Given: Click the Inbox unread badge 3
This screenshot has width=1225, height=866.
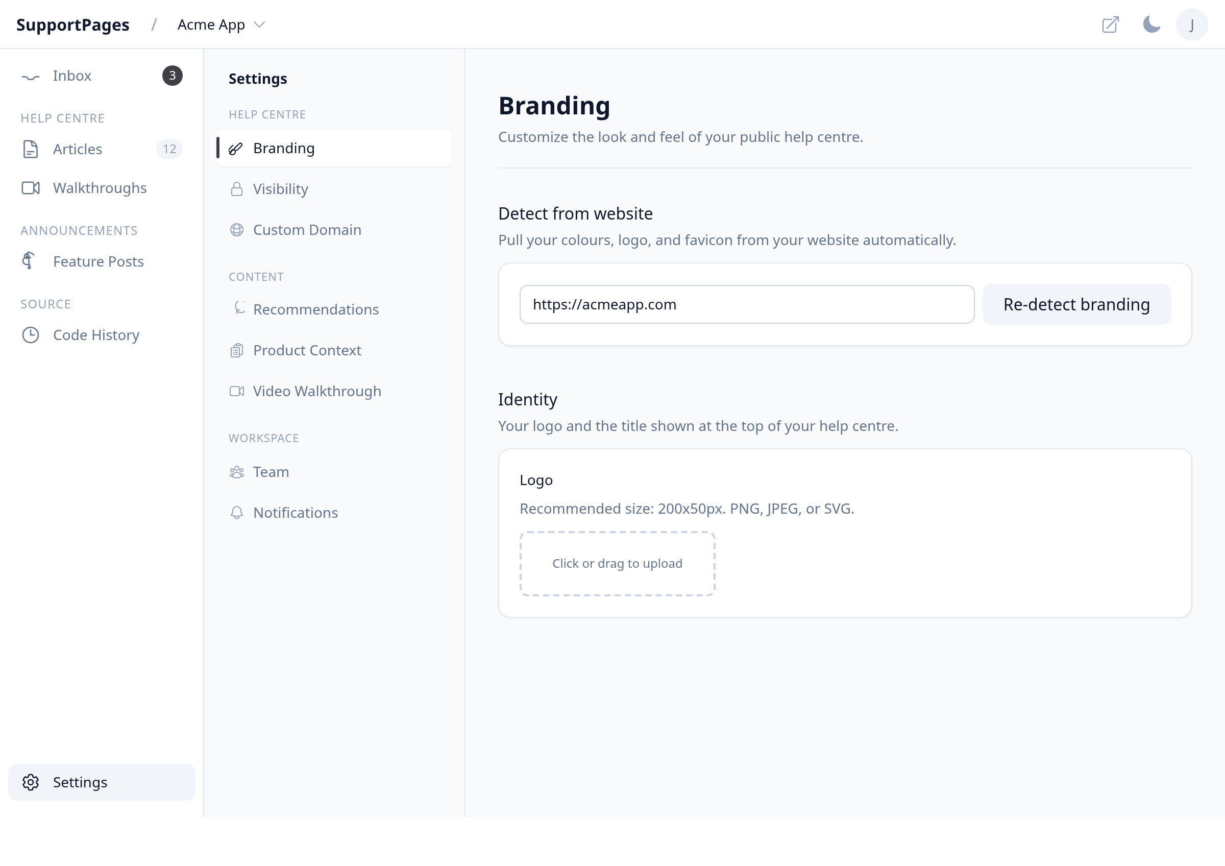Looking at the screenshot, I should click(x=173, y=76).
